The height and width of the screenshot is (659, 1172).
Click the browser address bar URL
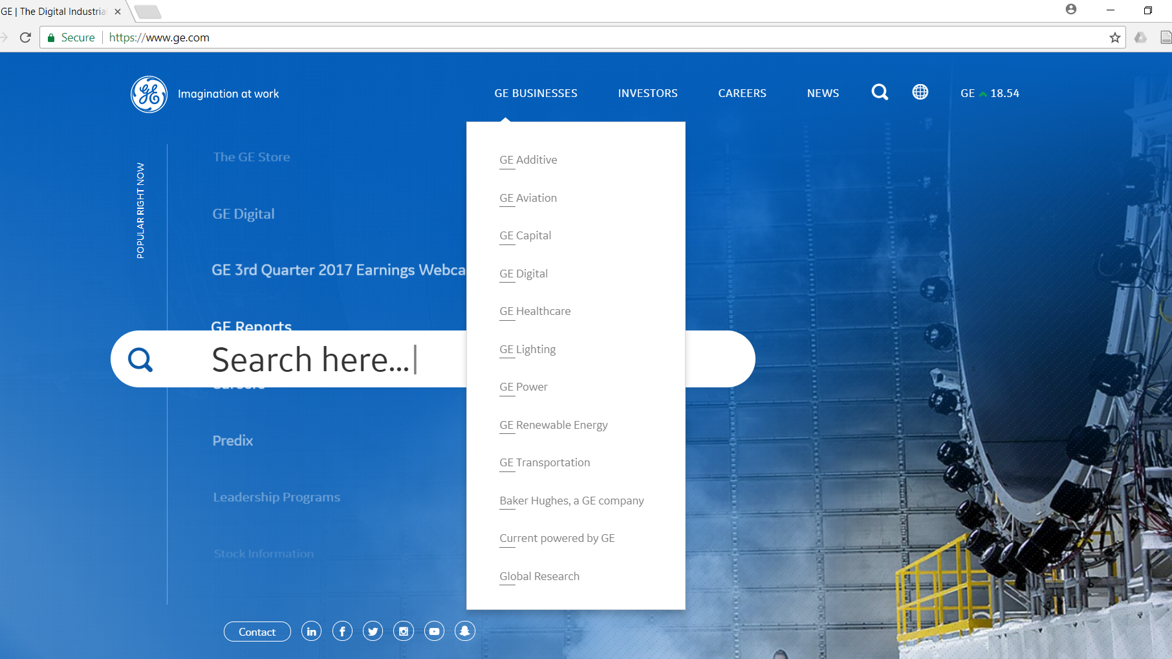(159, 38)
